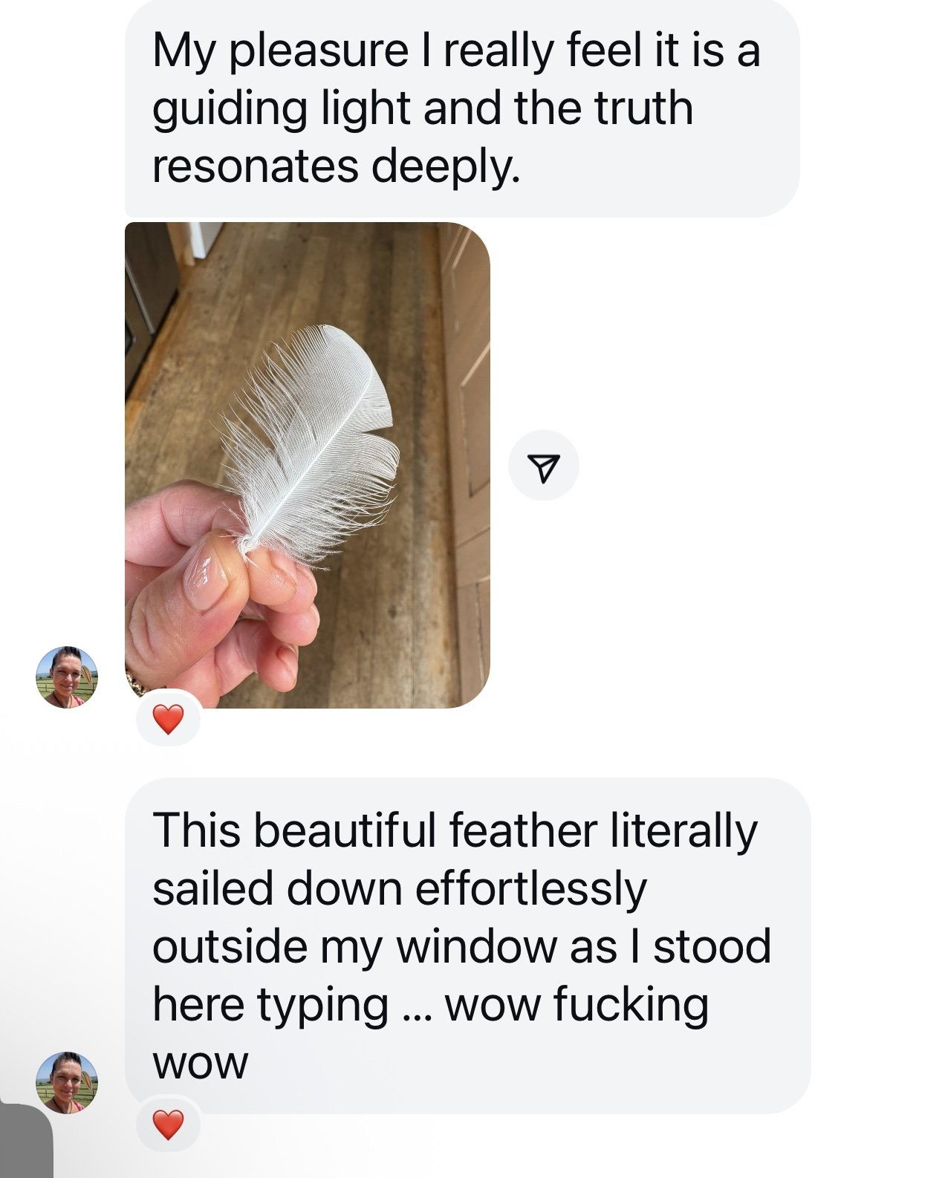The width and height of the screenshot is (945, 1178).
Task: Tap the lone 'wow' on the last line
Action: tap(200, 1064)
